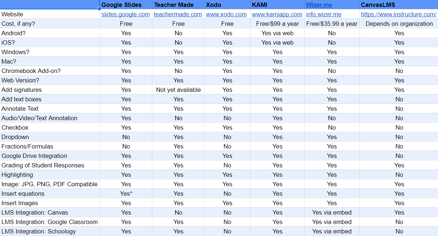Select the Google Slides header cell
This screenshot has width=438, height=236.
(x=126, y=5)
